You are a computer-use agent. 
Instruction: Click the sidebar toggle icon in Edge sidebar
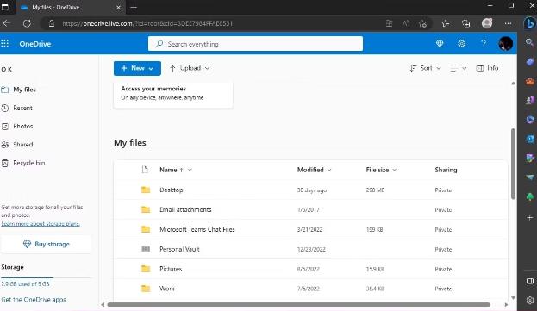coord(530,281)
